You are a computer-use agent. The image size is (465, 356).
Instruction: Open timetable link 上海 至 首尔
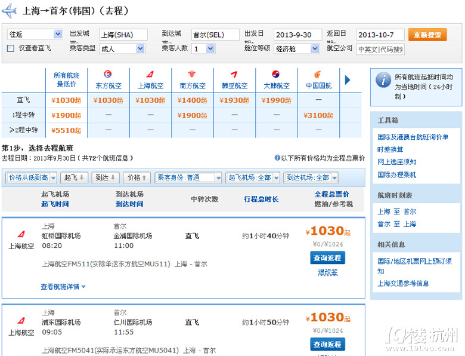pos(397,211)
